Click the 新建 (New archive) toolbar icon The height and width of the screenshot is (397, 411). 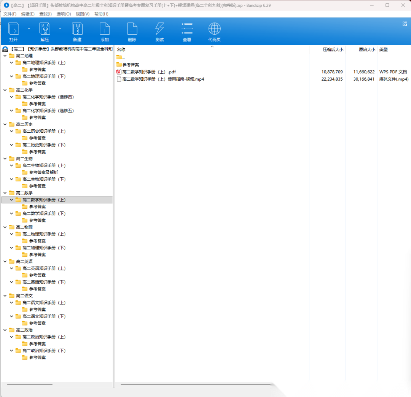click(77, 30)
